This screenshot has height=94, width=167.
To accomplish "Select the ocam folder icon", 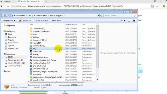I will coord(31,34).
